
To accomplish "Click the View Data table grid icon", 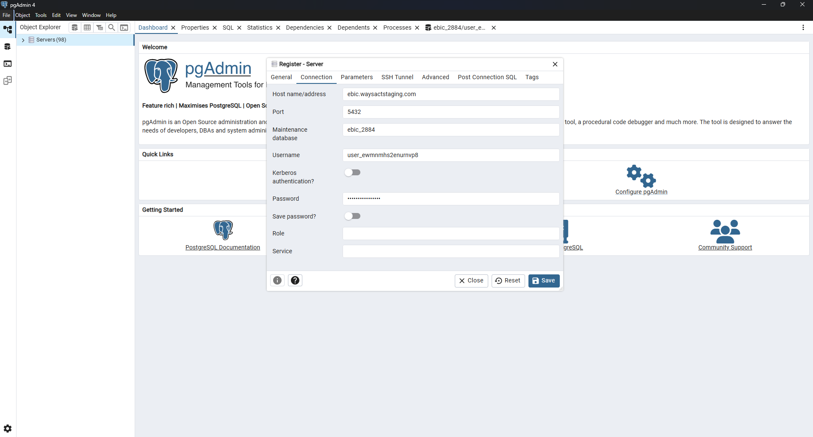I will [87, 28].
